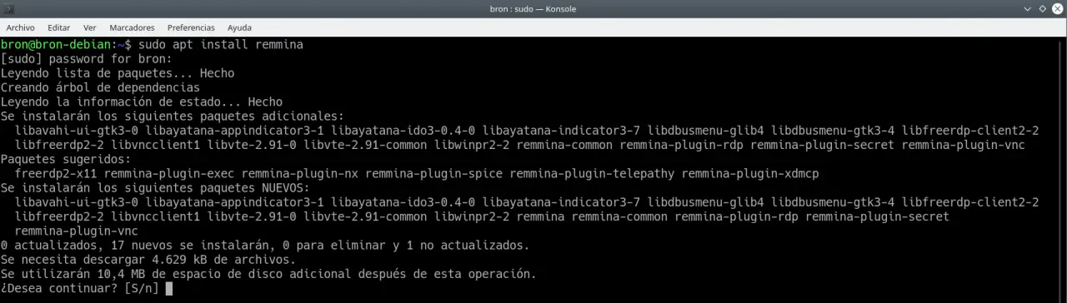Click the 'sudo apt install remmina' command text
Viewport: 1067px width, 303px height.
(x=221, y=44)
